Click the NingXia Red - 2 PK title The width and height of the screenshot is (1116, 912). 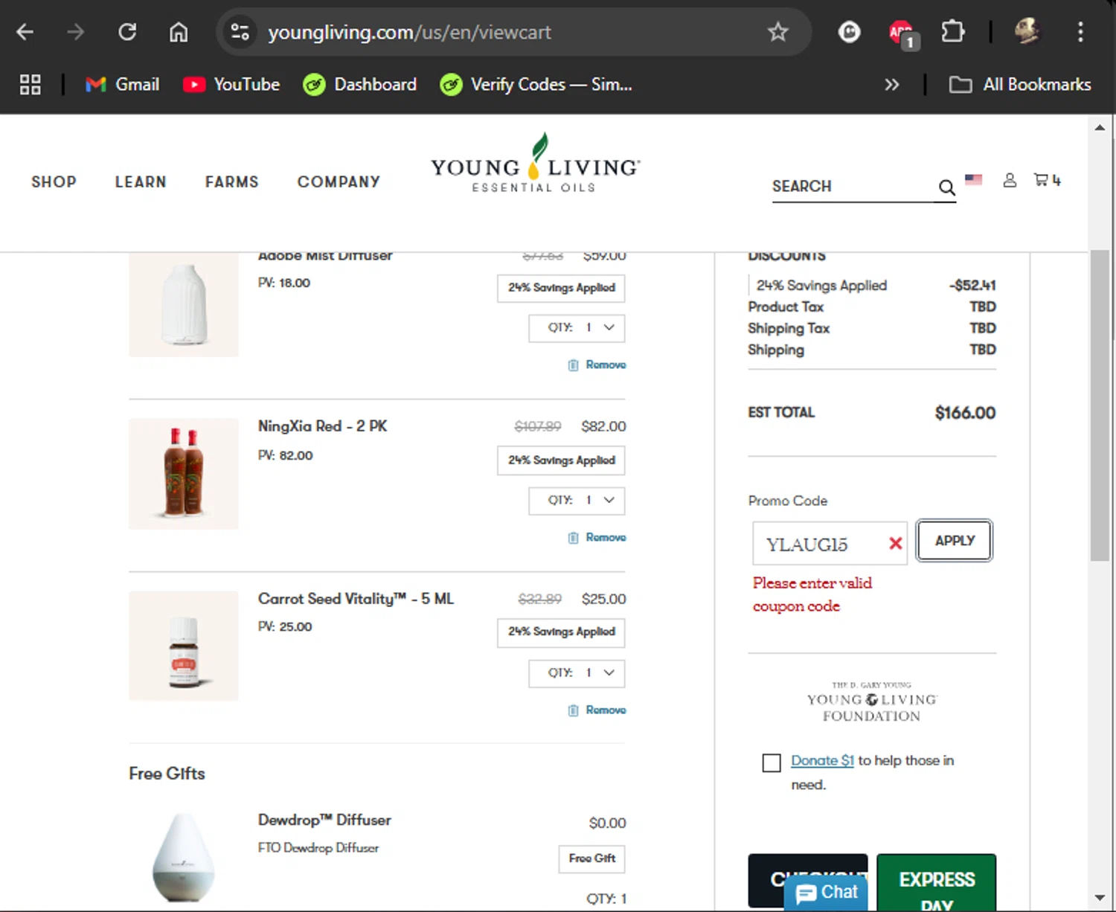322,426
